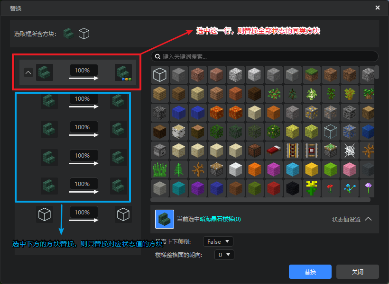
Task: Select the cobweb block
Action: (349, 151)
